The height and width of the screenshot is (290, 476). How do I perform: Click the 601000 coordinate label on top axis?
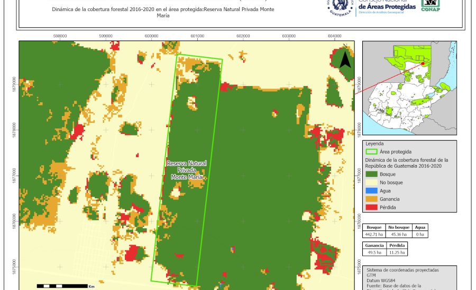(x=197, y=36)
